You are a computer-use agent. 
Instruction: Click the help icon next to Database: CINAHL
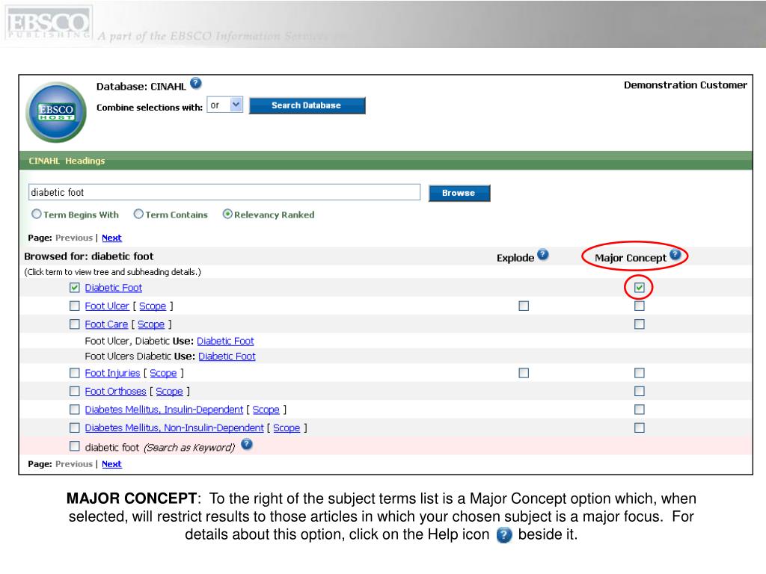[x=196, y=84]
